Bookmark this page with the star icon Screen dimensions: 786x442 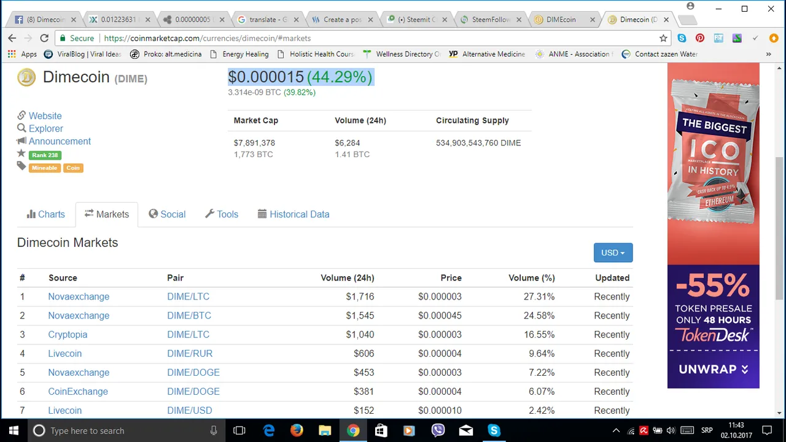point(663,38)
